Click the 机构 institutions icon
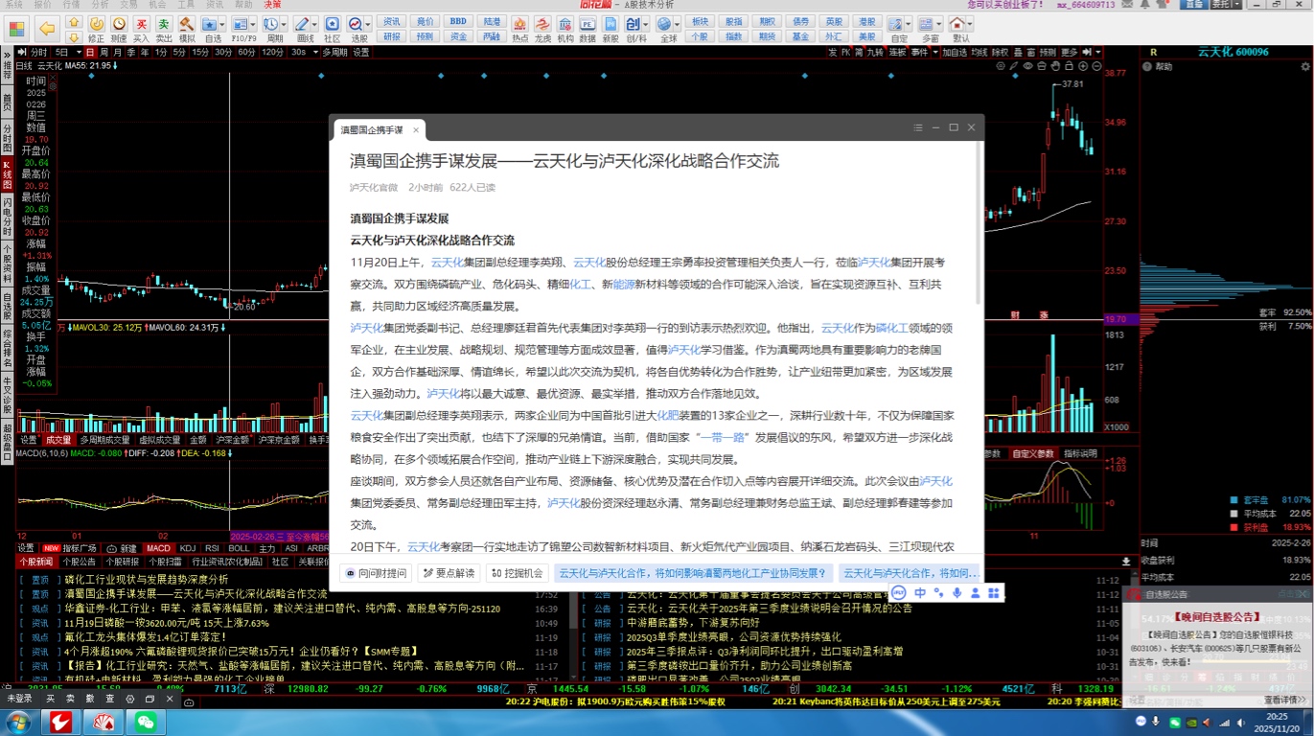The height and width of the screenshot is (736, 1314). pyautogui.click(x=565, y=23)
